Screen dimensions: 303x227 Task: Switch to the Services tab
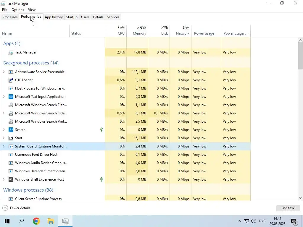113,17
